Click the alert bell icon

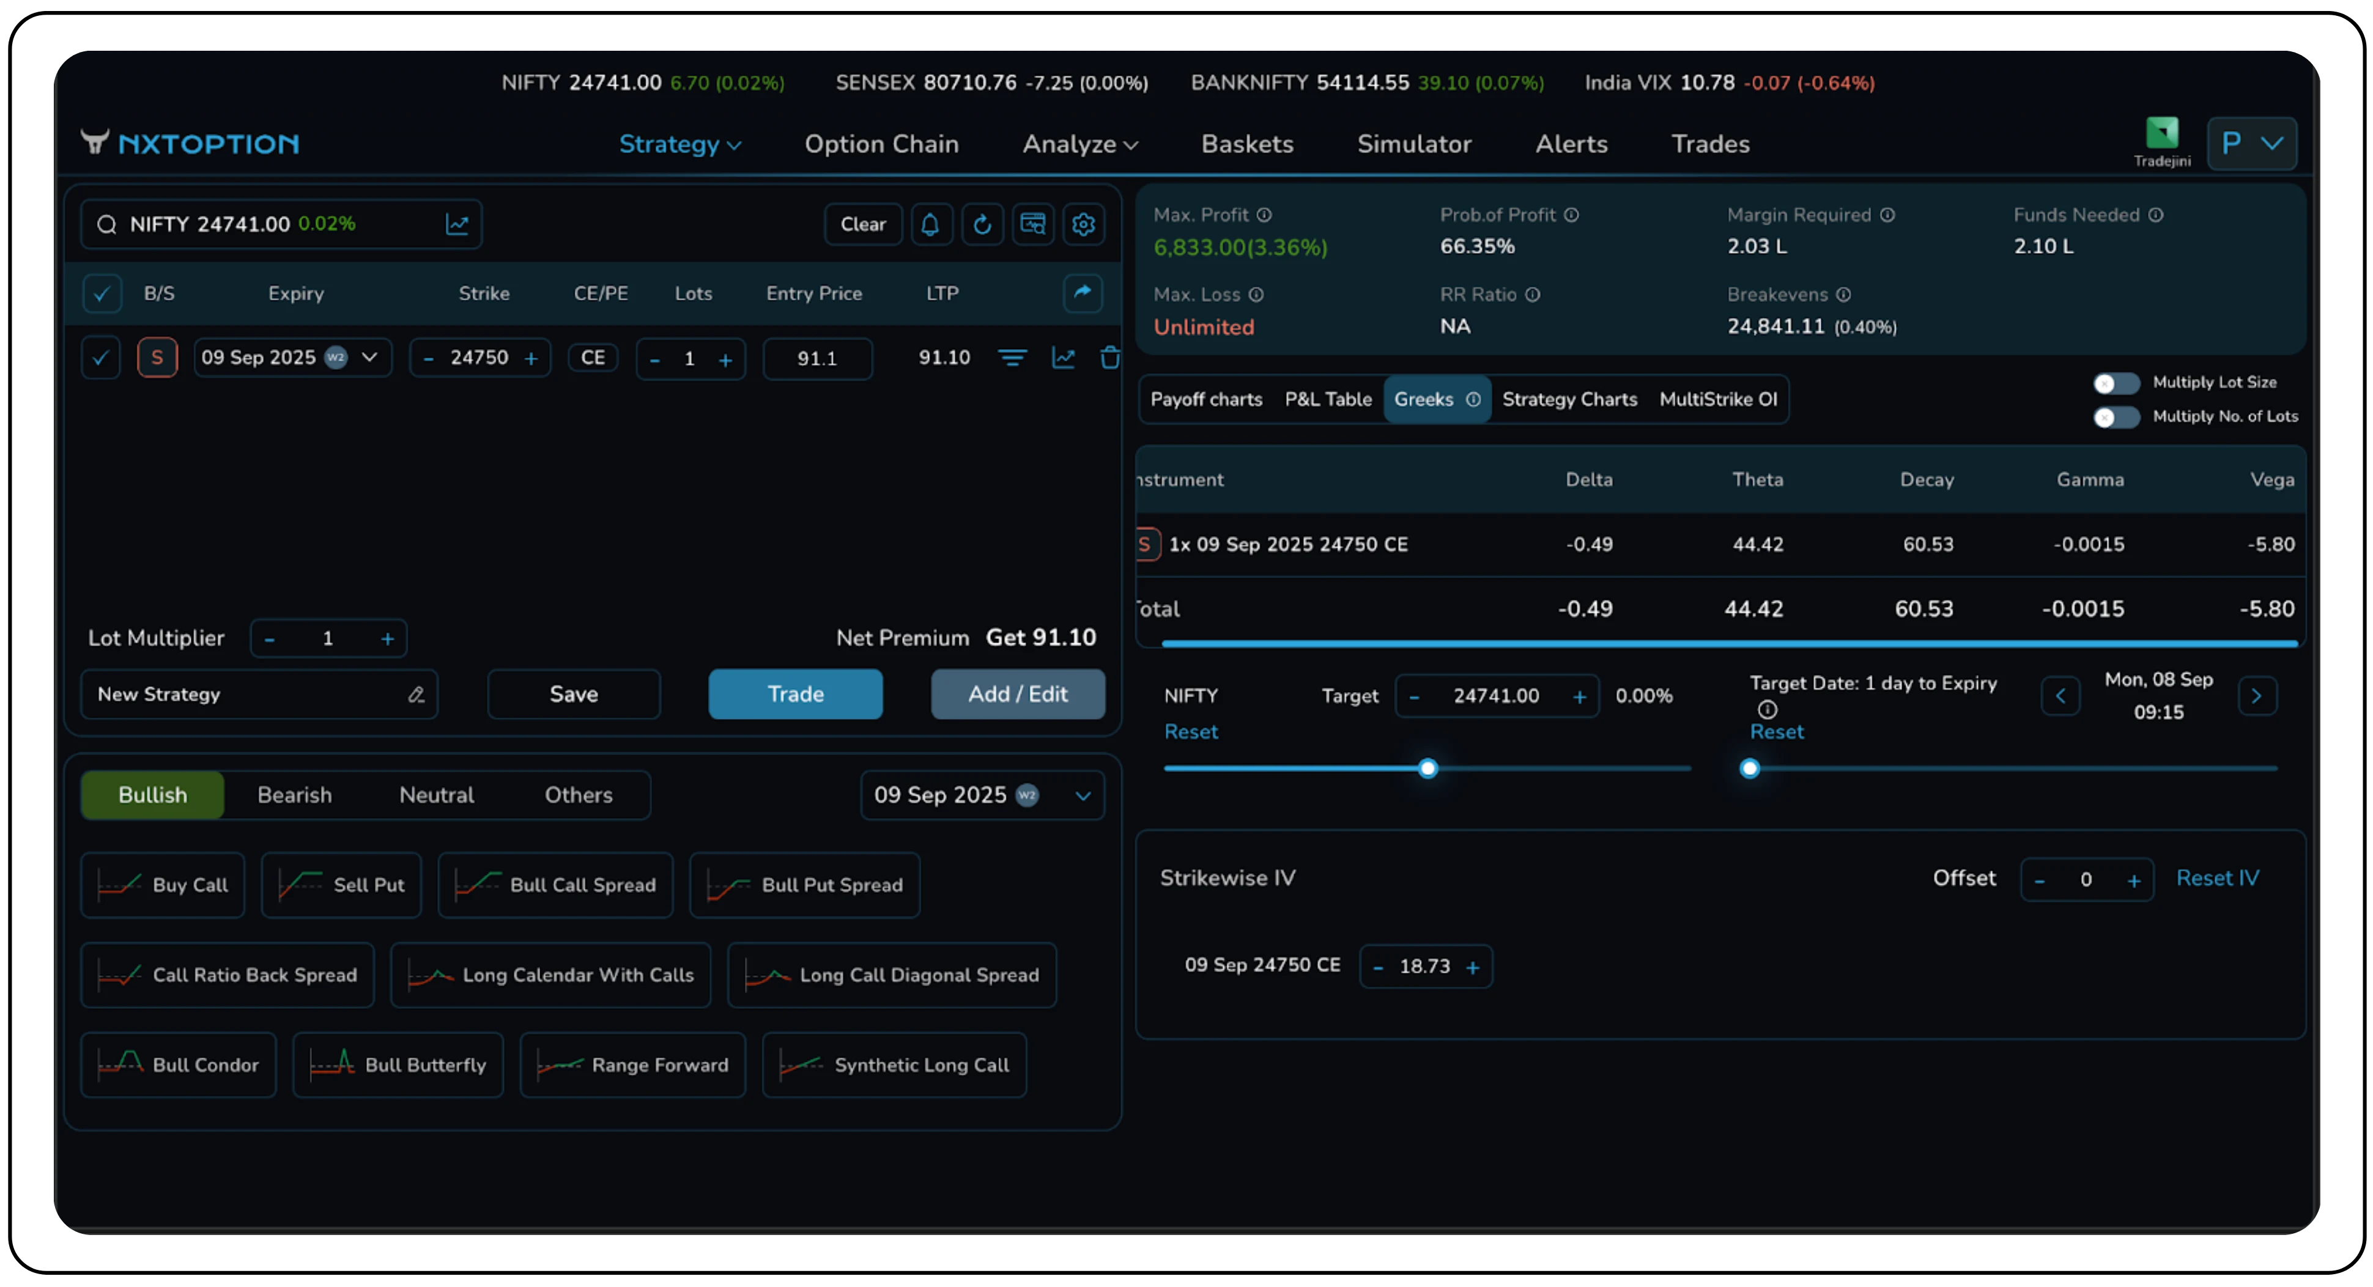click(930, 224)
